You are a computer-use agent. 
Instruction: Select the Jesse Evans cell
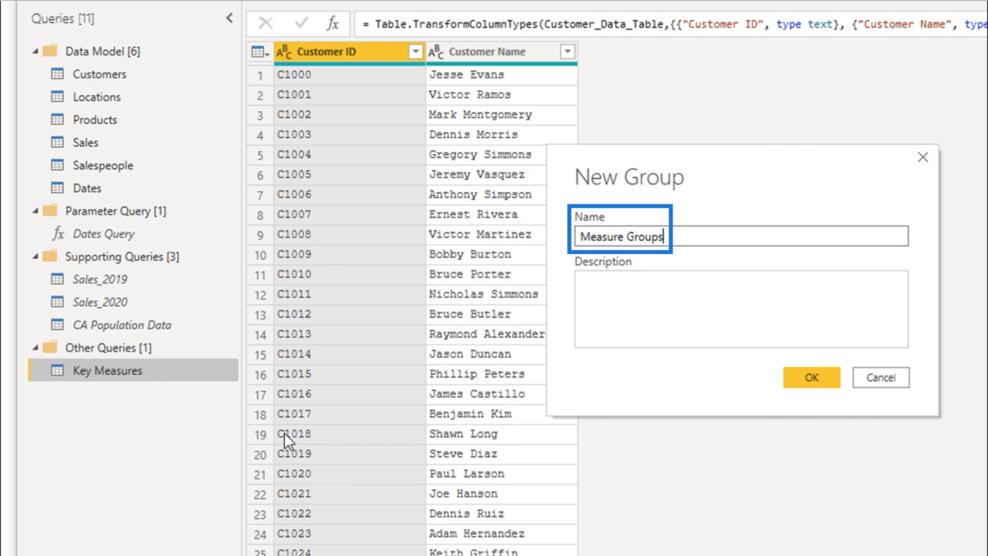(502, 75)
